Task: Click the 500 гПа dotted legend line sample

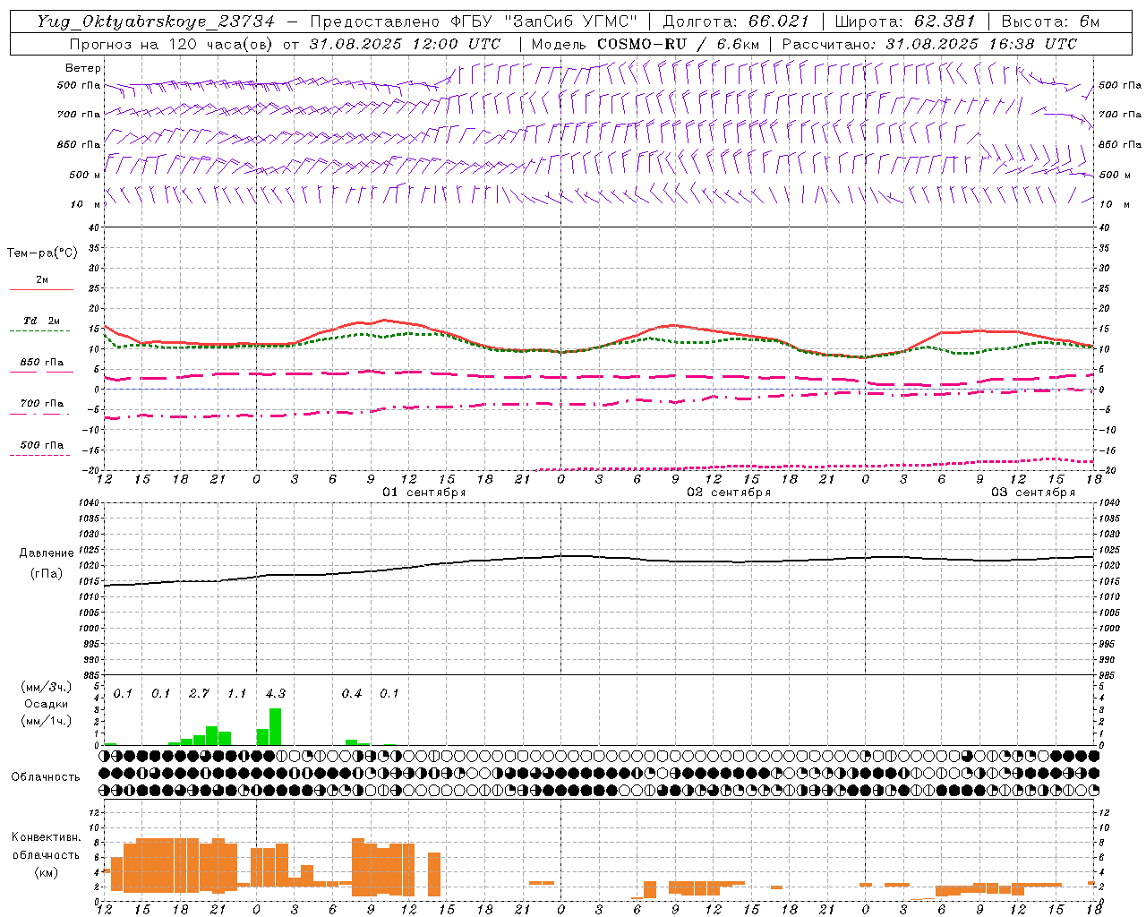Action: 39,455
